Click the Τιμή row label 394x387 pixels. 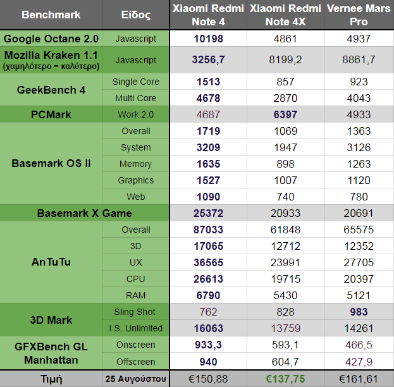51,379
